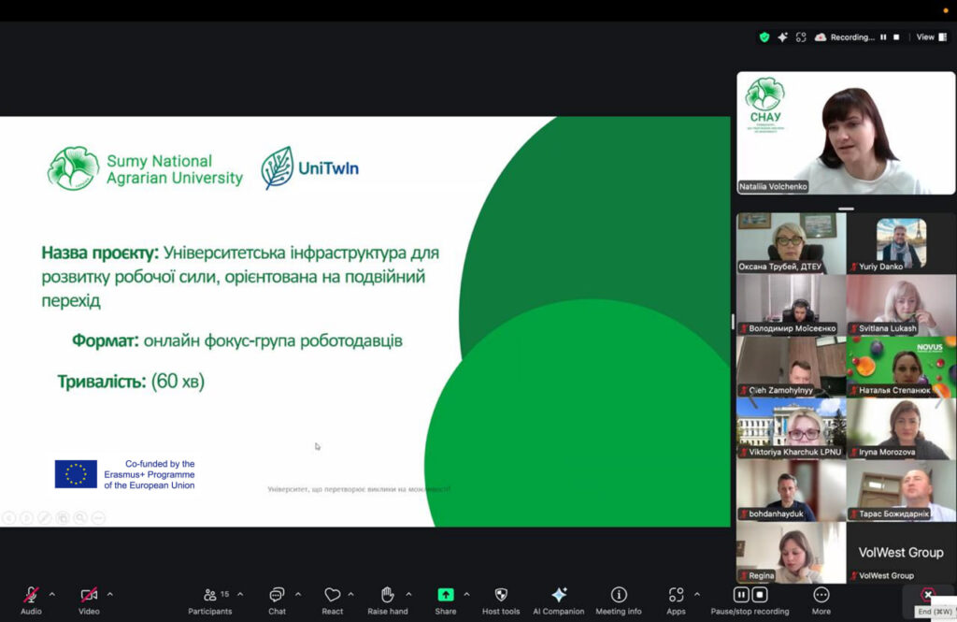This screenshot has width=957, height=622.
Task: Select Yuriy Danko's video thumbnail
Action: [x=901, y=242]
